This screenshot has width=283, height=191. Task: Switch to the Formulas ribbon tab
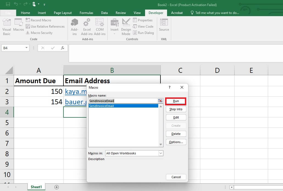(x=86, y=13)
